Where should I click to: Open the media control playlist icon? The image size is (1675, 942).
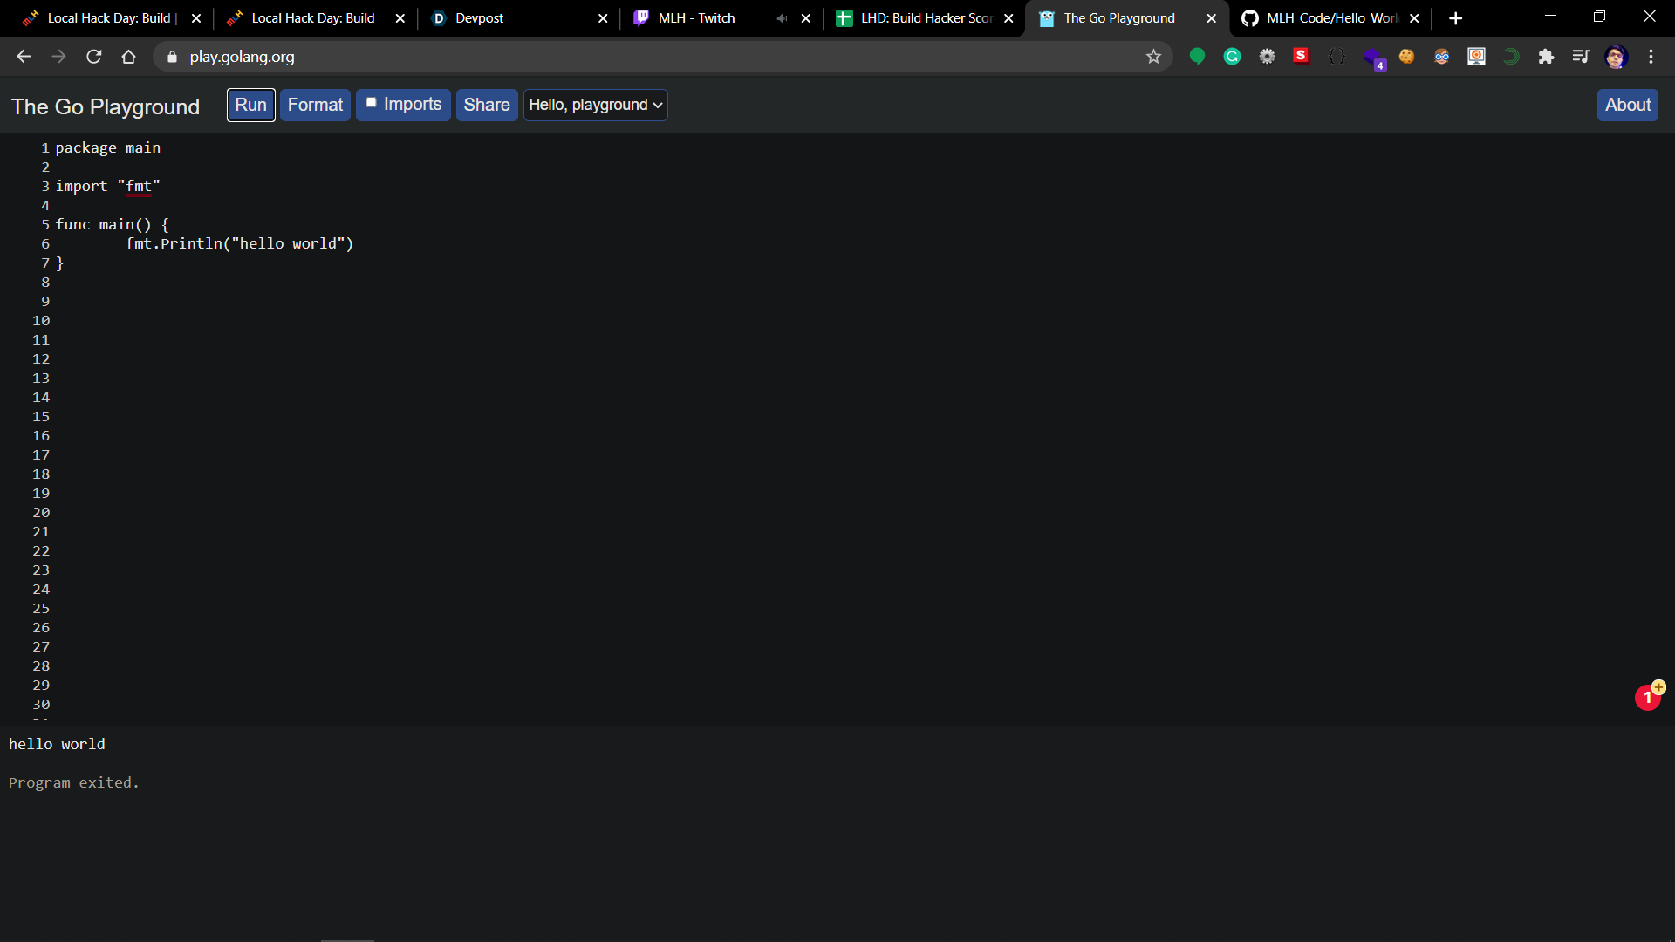pos(1581,57)
